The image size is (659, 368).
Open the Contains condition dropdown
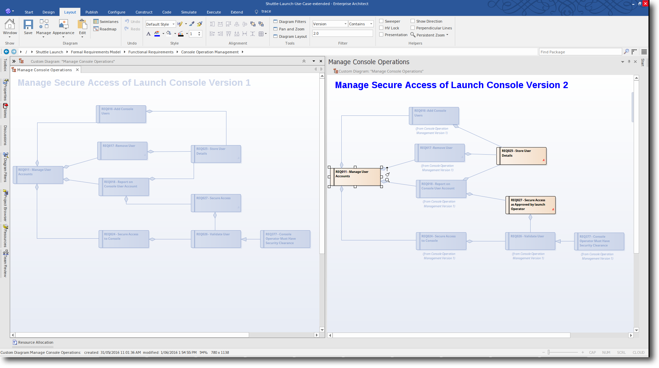371,24
